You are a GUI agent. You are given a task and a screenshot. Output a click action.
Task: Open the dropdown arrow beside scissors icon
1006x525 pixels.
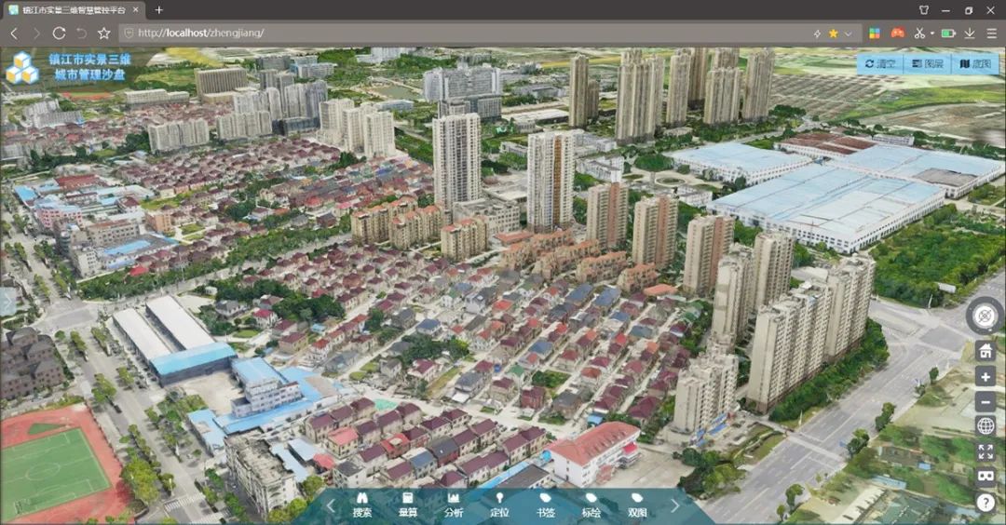click(931, 34)
